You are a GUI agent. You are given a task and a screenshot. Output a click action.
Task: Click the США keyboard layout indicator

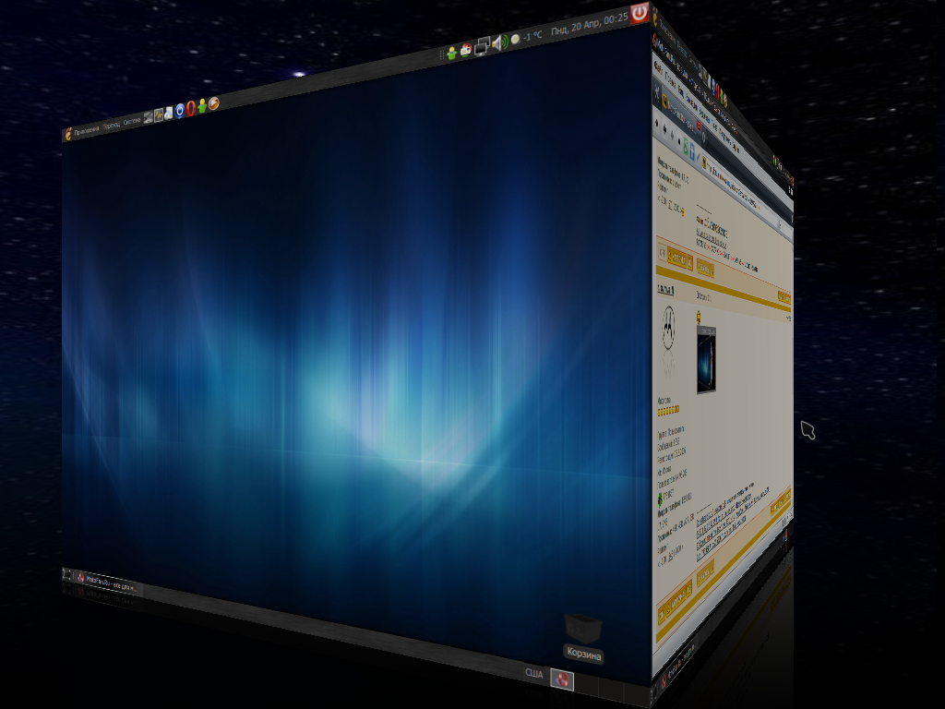[533, 673]
